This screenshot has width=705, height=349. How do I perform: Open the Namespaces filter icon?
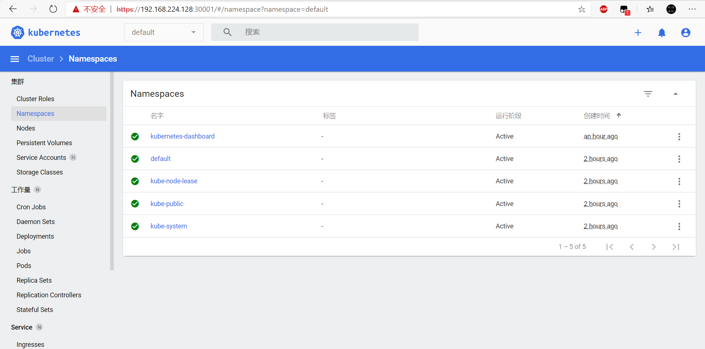tap(648, 94)
